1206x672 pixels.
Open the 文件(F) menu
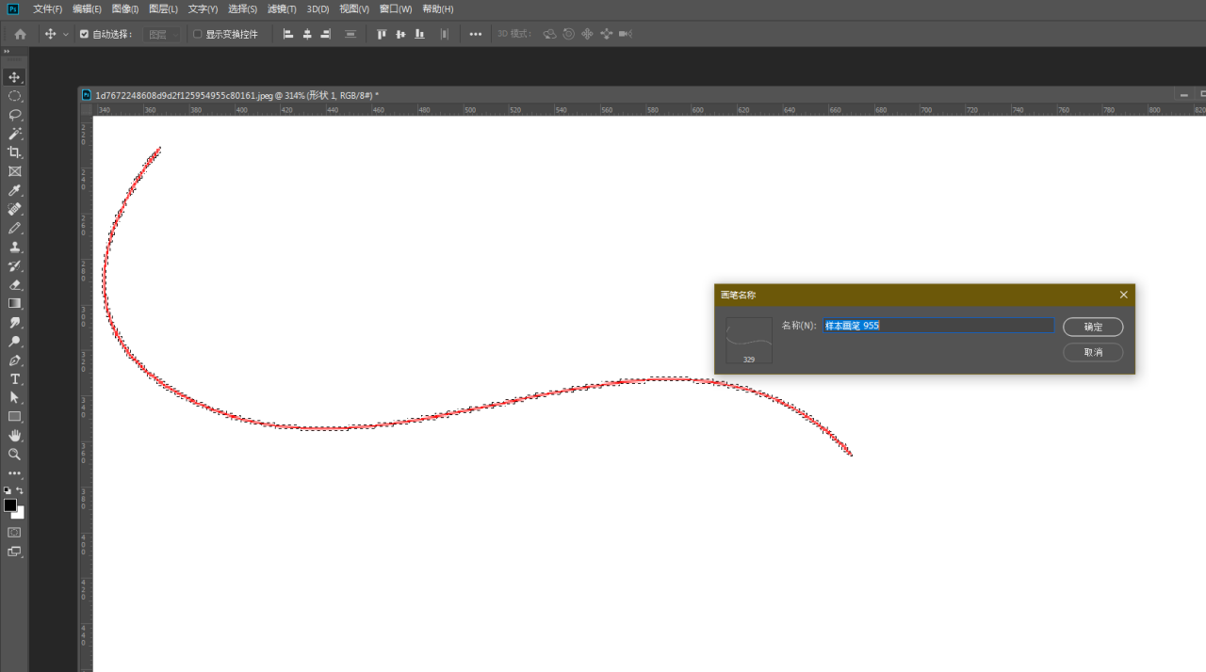point(47,8)
